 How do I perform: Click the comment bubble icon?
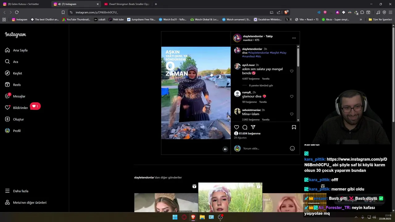[x=245, y=127]
